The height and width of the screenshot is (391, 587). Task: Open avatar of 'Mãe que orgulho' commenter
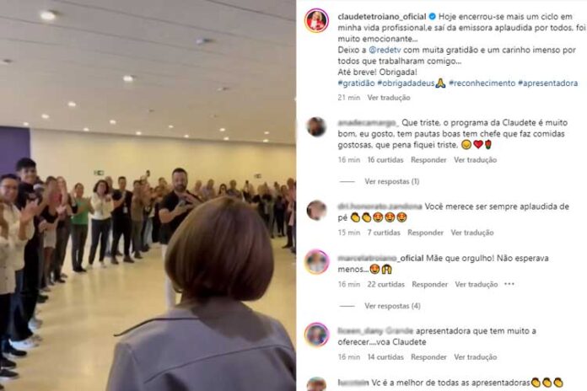316,262
